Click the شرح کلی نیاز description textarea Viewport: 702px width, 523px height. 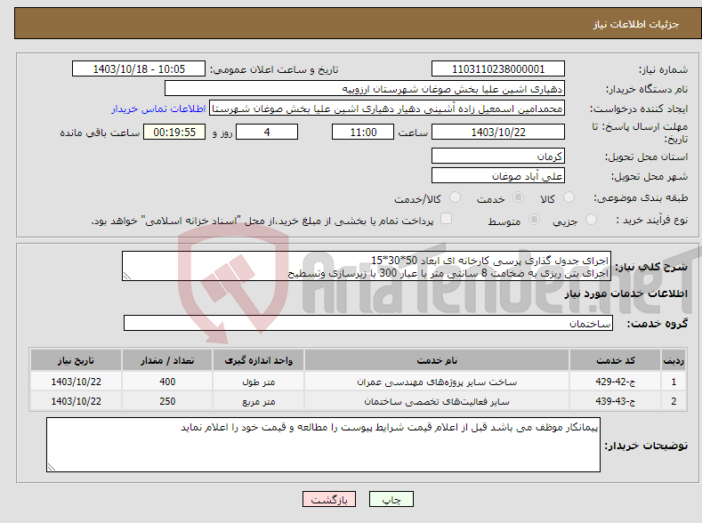[367, 266]
